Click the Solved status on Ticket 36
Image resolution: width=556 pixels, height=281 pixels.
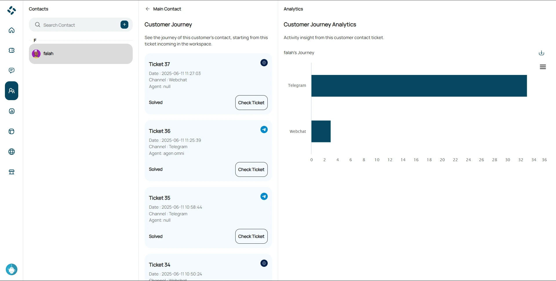pyautogui.click(x=156, y=169)
